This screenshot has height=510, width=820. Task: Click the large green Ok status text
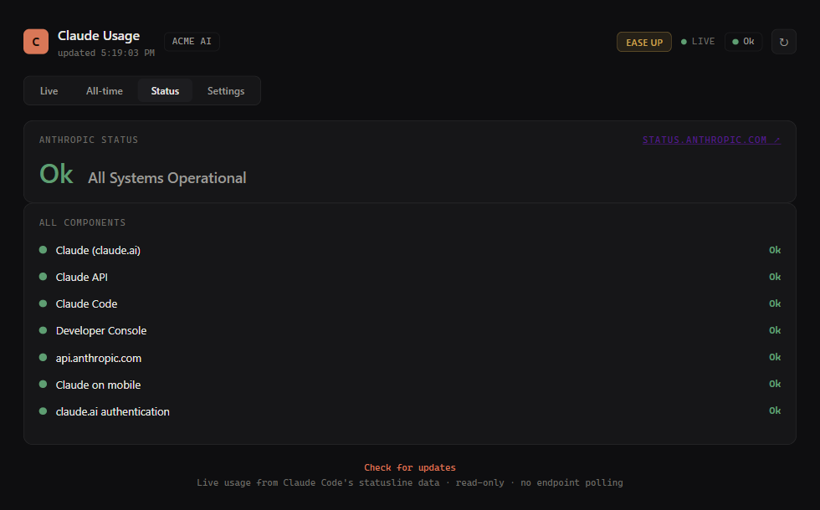point(57,174)
